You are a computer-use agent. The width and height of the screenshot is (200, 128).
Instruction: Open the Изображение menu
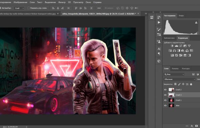pyautogui.click(x=20, y=2)
